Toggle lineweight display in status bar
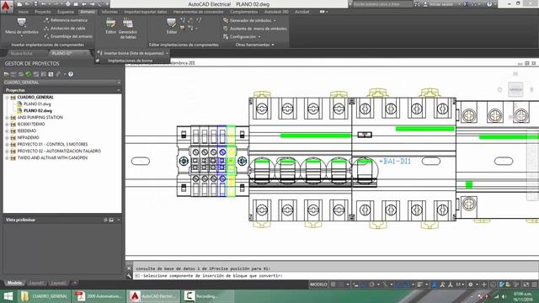Image resolution: width=539 pixels, height=303 pixels. tap(420, 284)
